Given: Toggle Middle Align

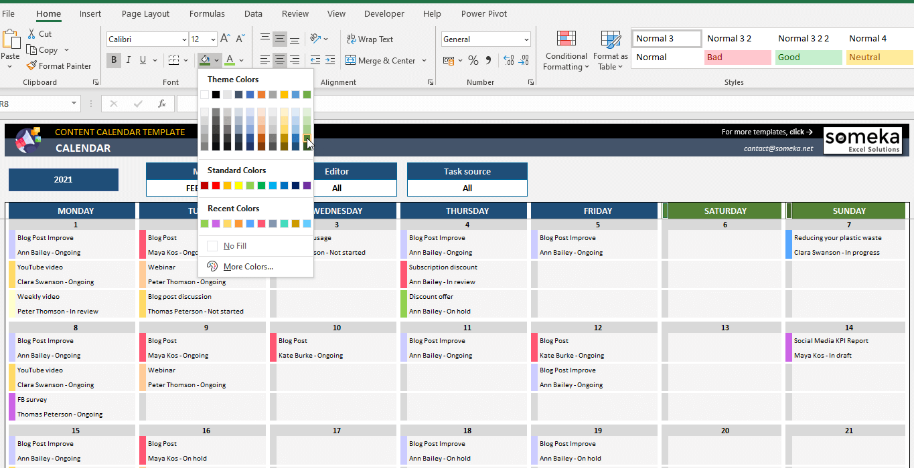Looking at the screenshot, I should click(x=280, y=39).
